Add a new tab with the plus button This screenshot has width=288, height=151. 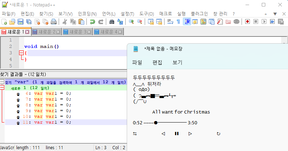coord(266,14)
